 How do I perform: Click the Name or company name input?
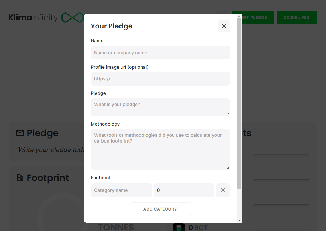click(x=160, y=53)
